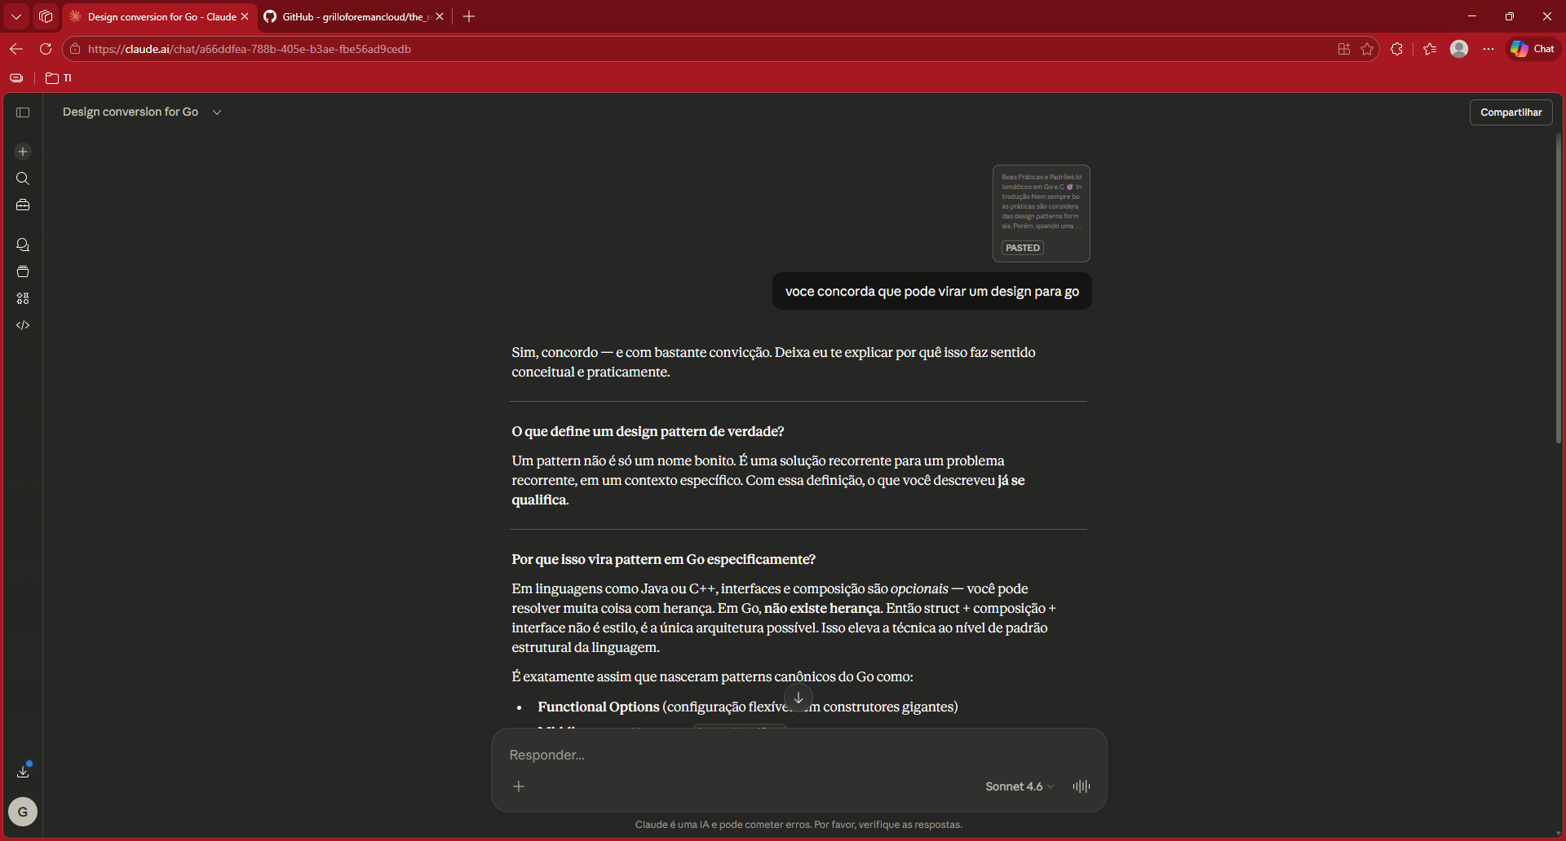Open the Code icon in sidebar
This screenshot has height=841, width=1566.
pyautogui.click(x=23, y=325)
